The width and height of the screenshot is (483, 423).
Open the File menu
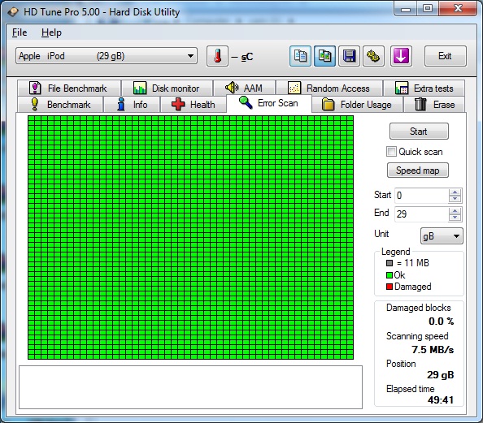[x=20, y=32]
